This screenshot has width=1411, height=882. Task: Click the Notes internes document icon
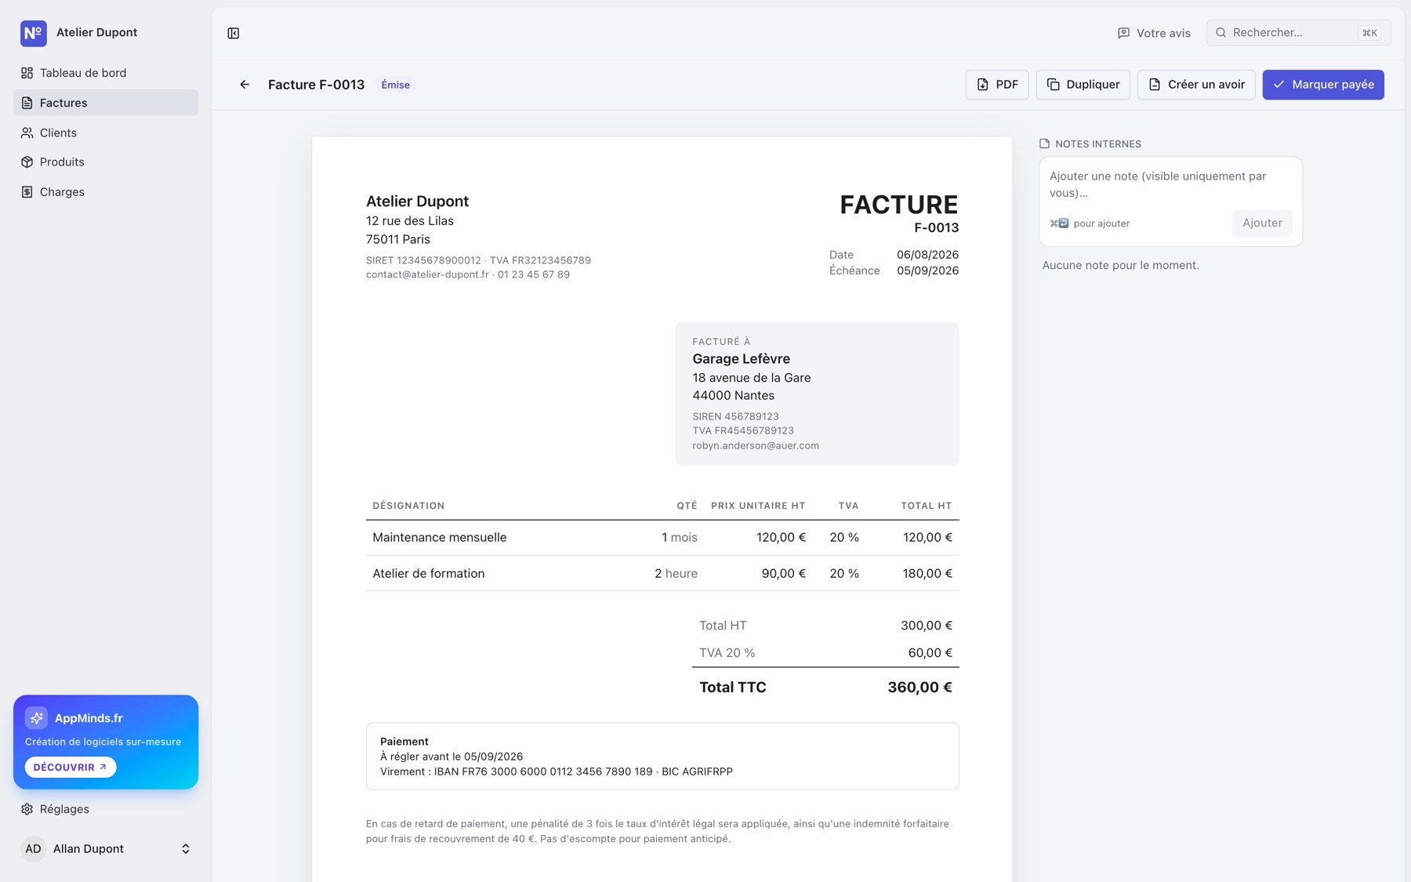coord(1044,143)
